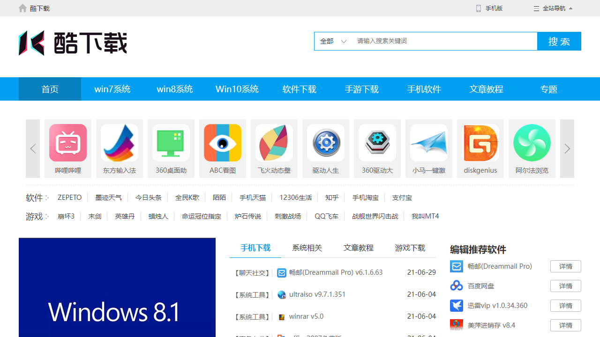Click the 搜索 search button
This screenshot has width=600, height=337.
[559, 41]
